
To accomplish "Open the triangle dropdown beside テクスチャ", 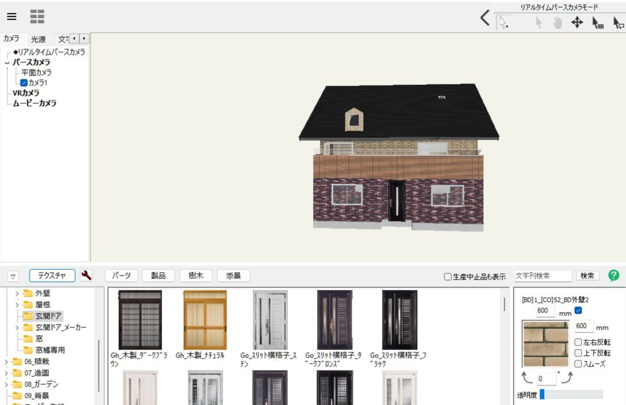I will pyautogui.click(x=13, y=276).
